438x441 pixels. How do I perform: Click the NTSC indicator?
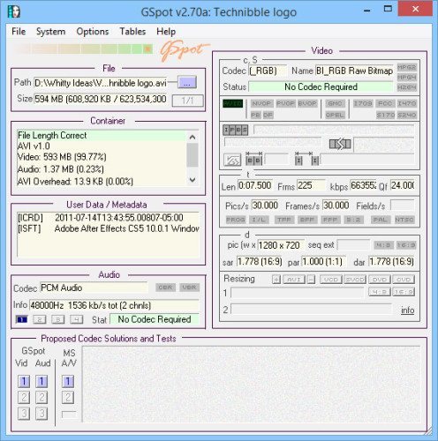(x=404, y=220)
